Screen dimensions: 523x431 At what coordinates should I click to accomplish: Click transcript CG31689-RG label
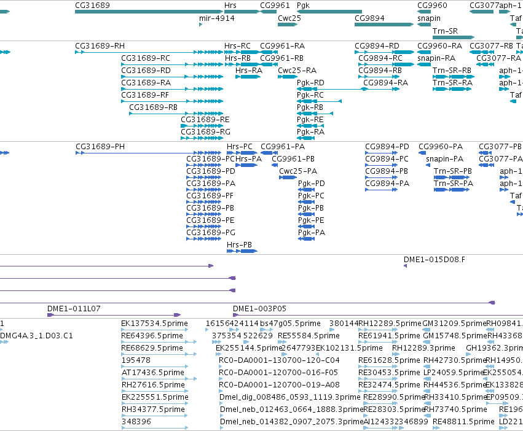coord(205,132)
